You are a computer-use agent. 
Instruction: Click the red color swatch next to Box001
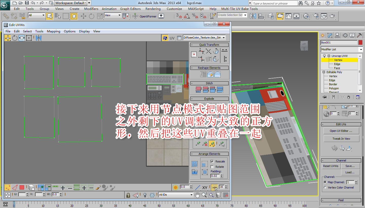tap(360, 42)
